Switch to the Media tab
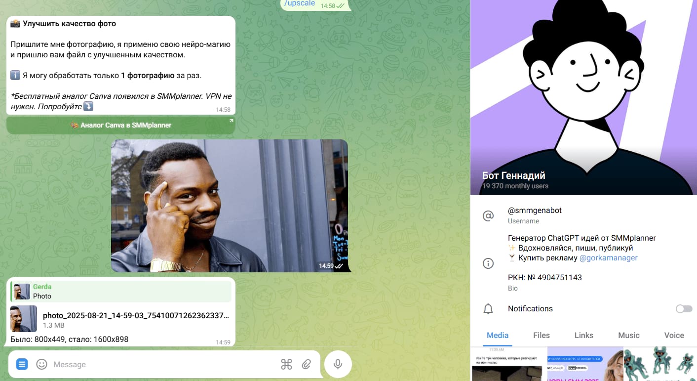Viewport: 697px width, 381px height. (498, 335)
